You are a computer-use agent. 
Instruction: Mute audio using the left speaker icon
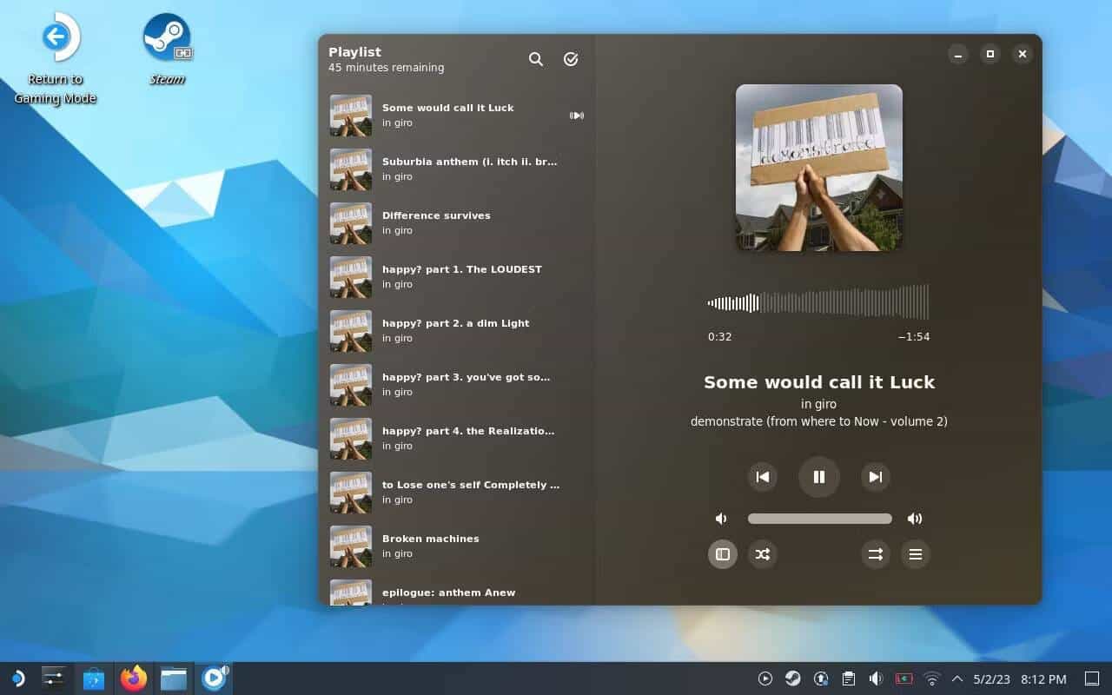tap(721, 519)
